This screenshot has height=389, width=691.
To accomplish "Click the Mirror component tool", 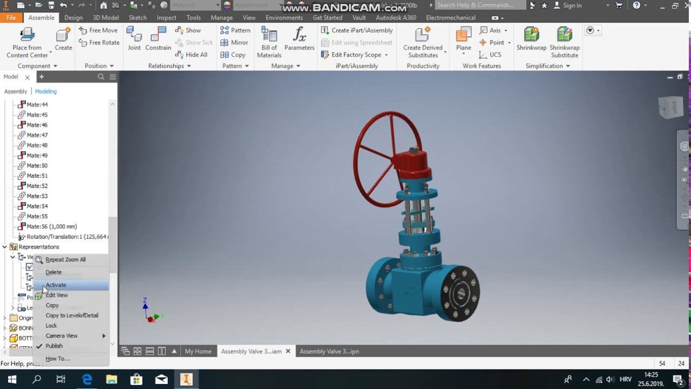I will click(x=234, y=43).
